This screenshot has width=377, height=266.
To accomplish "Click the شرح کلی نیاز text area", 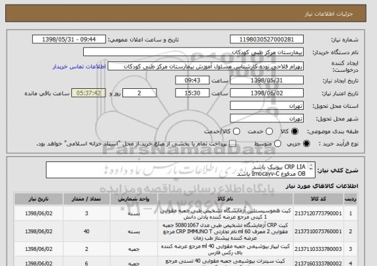I will (x=181, y=170).
